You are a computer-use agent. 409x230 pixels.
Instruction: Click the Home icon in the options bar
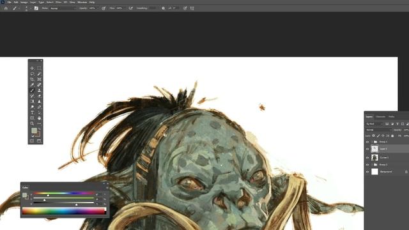[6, 8]
